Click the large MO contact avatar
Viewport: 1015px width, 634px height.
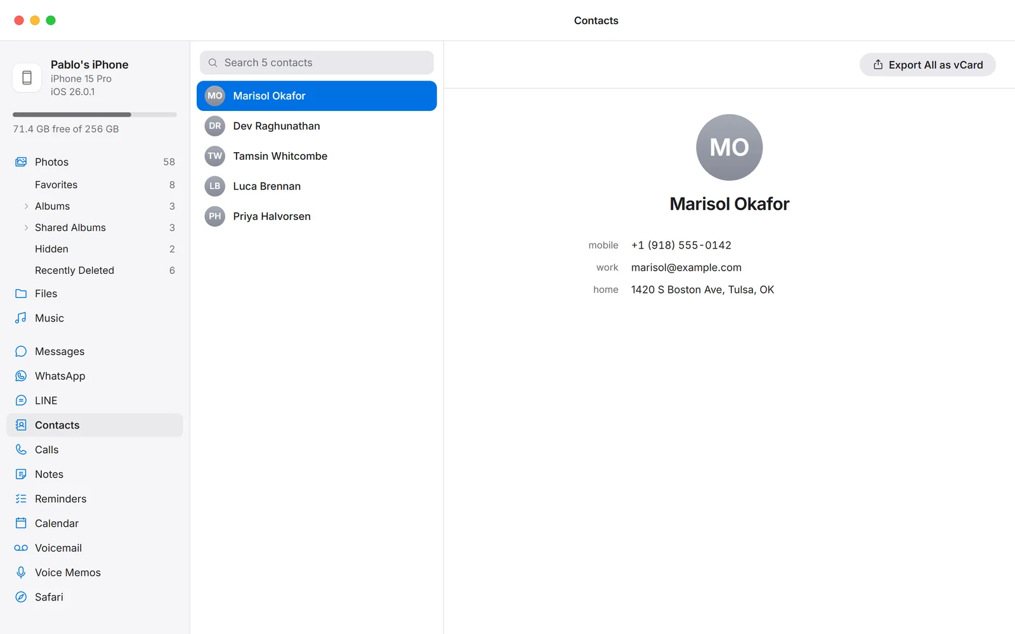[730, 147]
